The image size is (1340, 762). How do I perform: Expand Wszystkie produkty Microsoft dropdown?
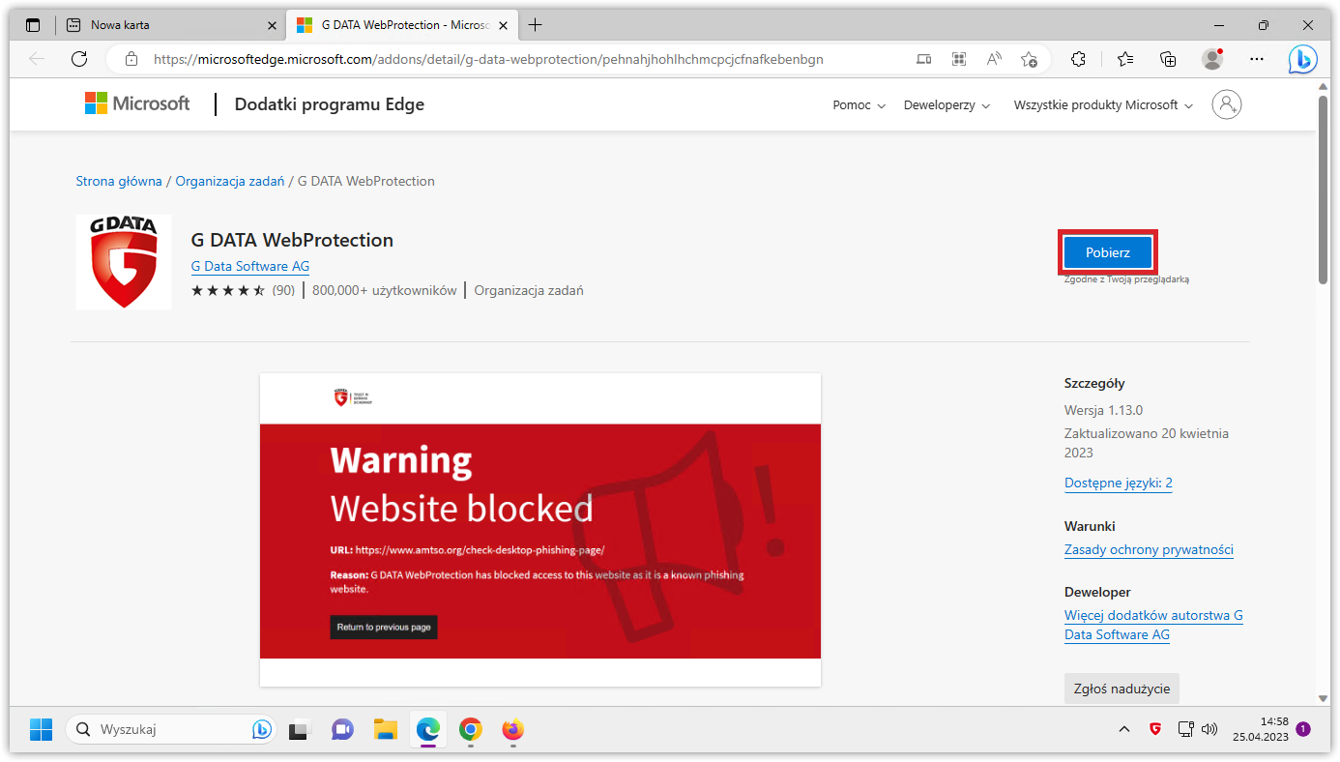(1103, 104)
